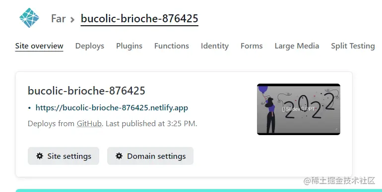Open the Split Testing tab
This screenshot has width=382, height=192.
[353, 46]
